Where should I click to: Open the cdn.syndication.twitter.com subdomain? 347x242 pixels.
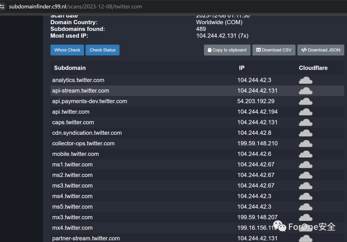tap(87, 133)
